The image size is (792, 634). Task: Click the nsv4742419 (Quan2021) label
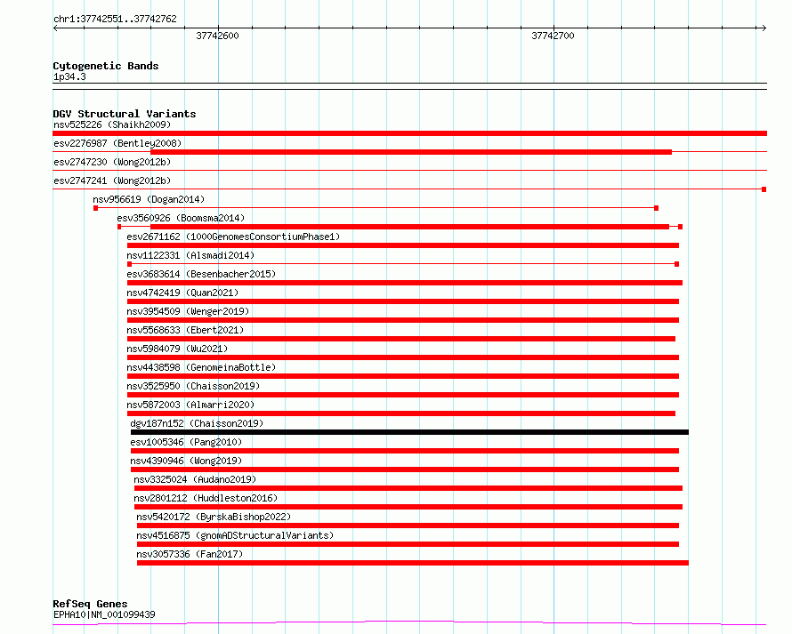click(x=182, y=293)
